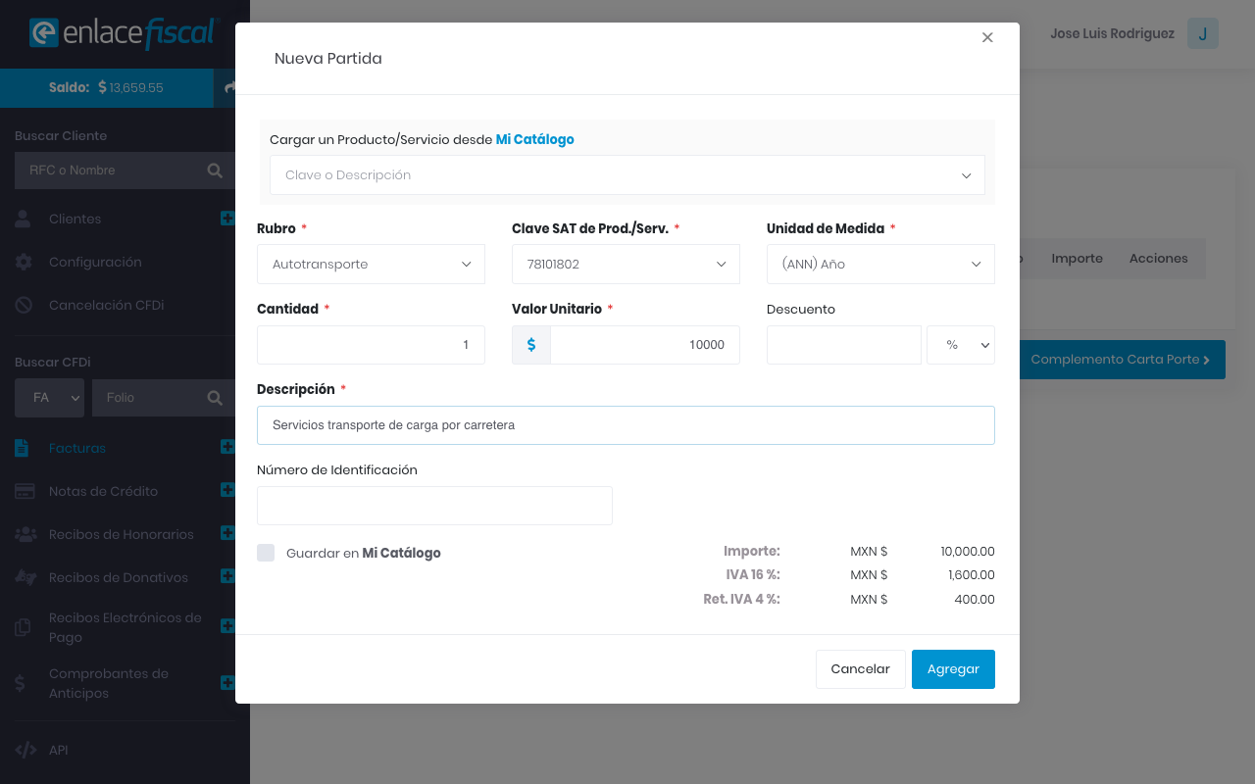Image resolution: width=1255 pixels, height=784 pixels.
Task: Open Notas de Crédito section
Action: pos(103,492)
